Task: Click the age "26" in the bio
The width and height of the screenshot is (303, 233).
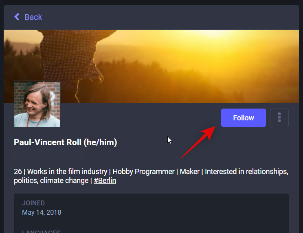Action: coord(18,172)
